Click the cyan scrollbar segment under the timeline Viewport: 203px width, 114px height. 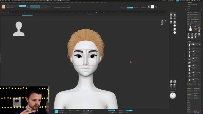point(27,15)
